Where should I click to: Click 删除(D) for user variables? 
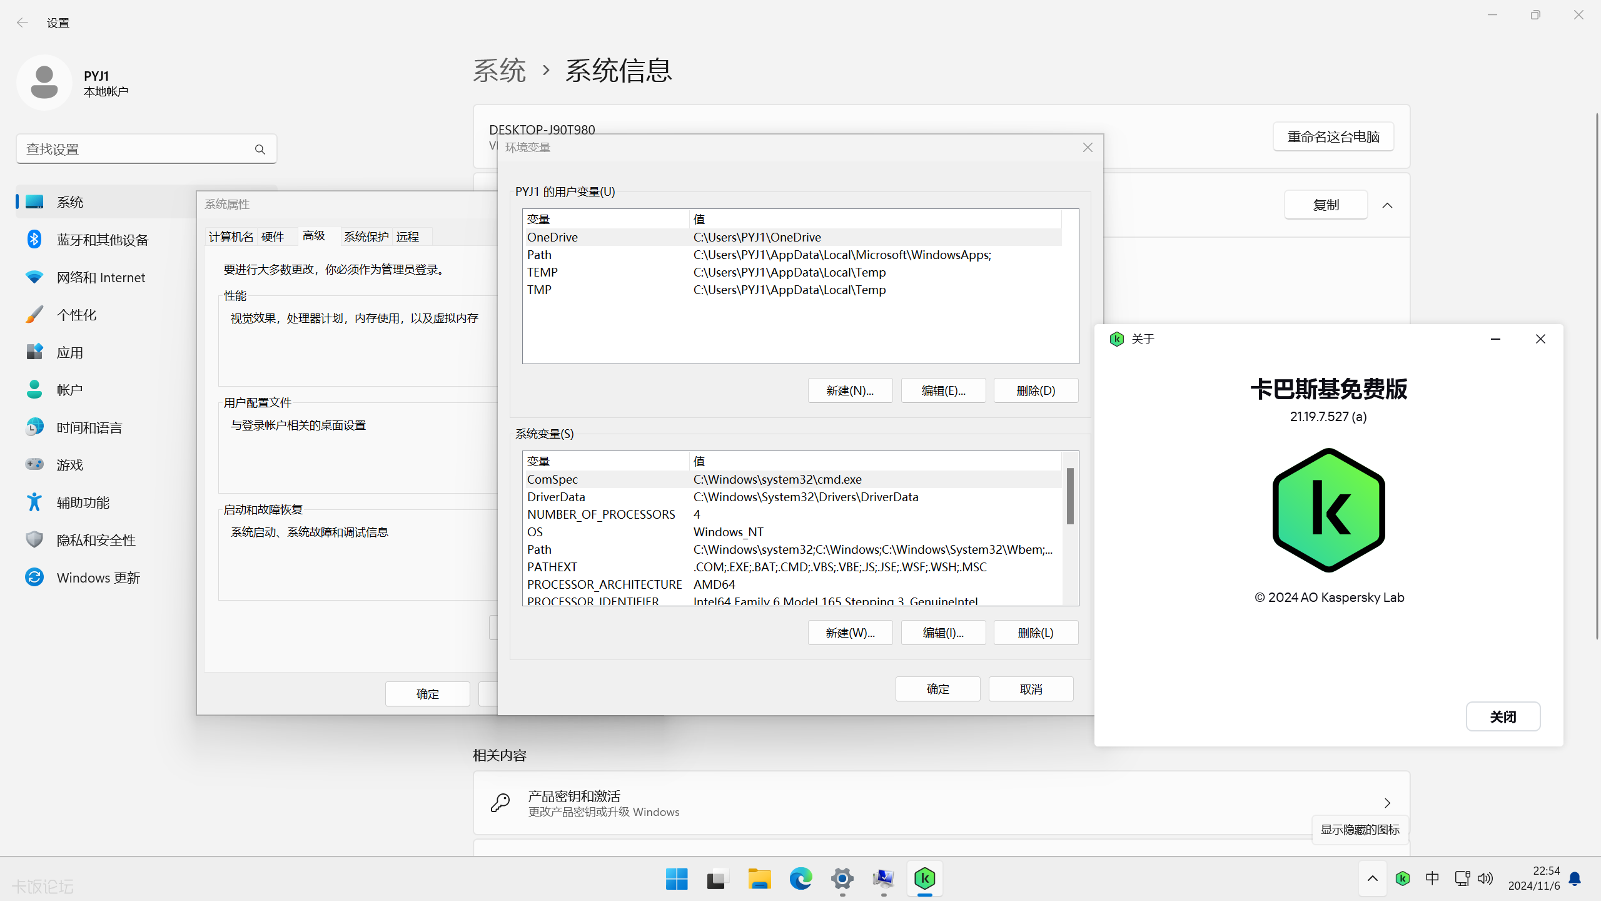(x=1036, y=390)
